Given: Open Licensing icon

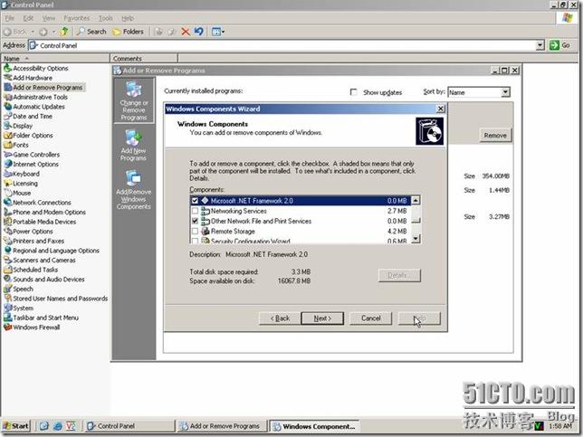Looking at the screenshot, I should point(8,184).
